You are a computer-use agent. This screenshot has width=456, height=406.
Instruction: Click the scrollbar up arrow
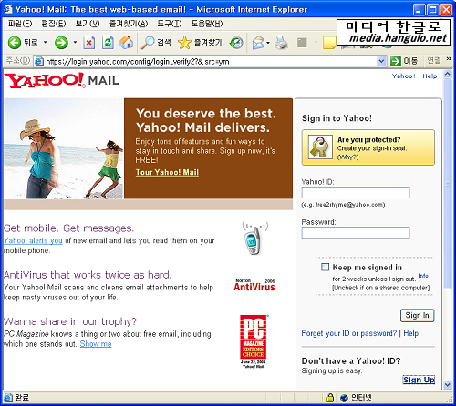448,74
